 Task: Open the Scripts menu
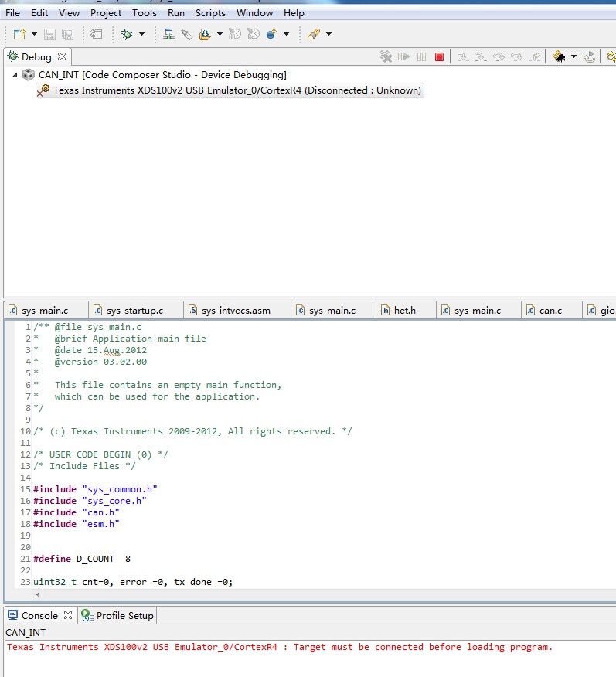[x=210, y=13]
